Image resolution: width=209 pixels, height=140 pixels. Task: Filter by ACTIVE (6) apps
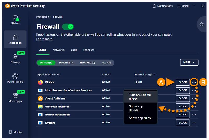click(x=46, y=63)
